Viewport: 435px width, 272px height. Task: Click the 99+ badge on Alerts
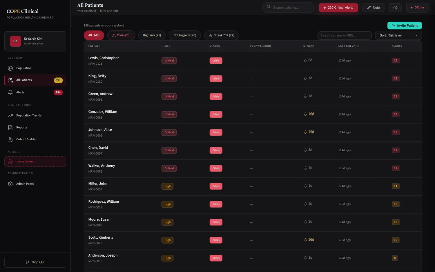tap(58, 93)
